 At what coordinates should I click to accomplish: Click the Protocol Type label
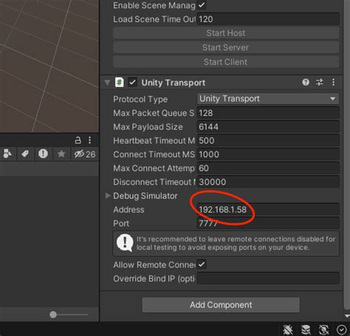click(140, 99)
